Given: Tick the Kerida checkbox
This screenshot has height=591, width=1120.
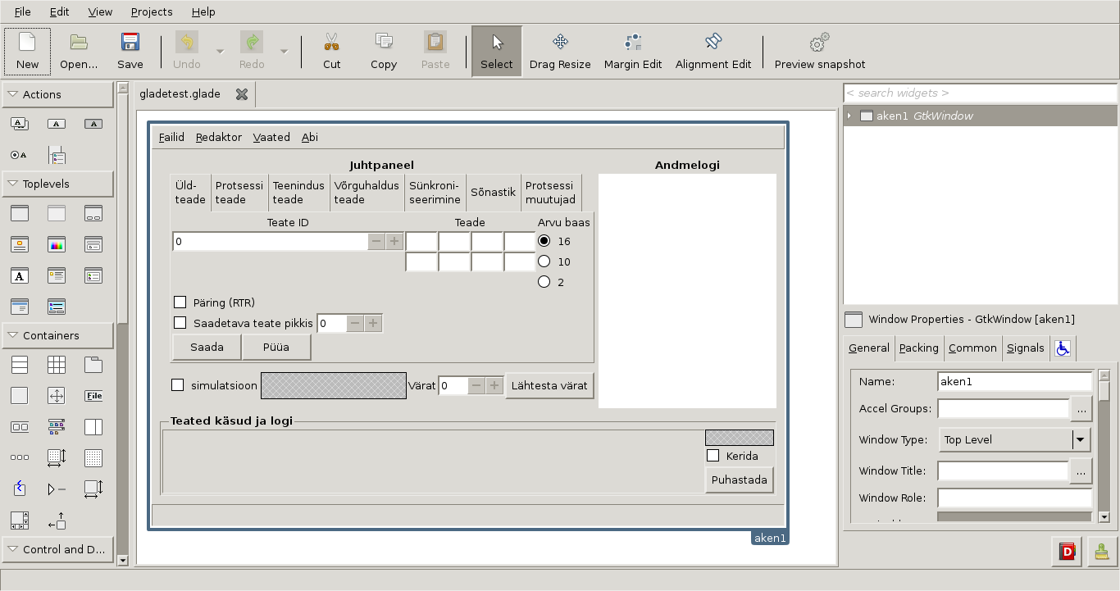Looking at the screenshot, I should point(713,456).
